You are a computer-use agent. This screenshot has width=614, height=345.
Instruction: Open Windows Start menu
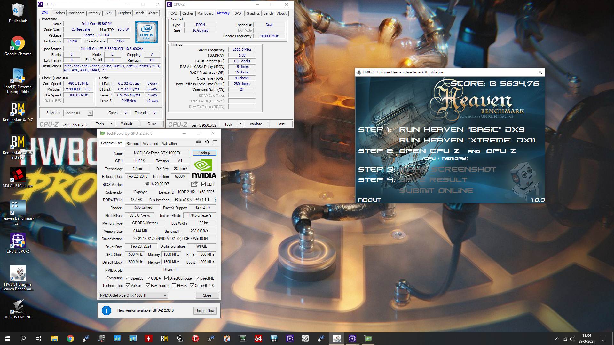8,339
